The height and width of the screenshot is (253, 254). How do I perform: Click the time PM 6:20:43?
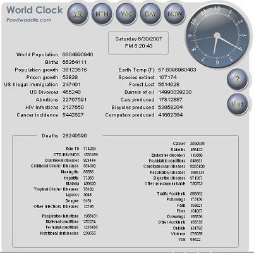[x=138, y=46]
